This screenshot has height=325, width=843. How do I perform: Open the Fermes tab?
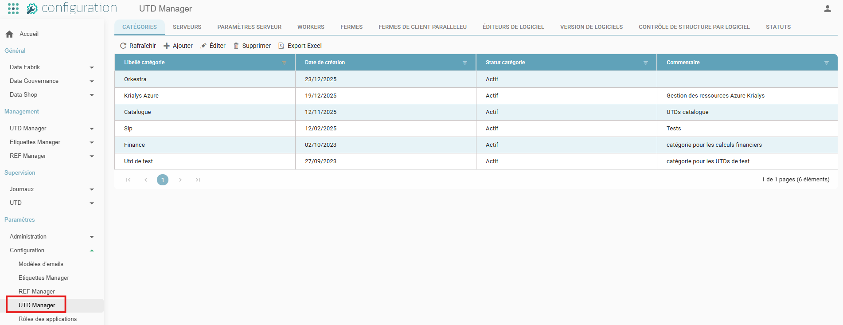tap(351, 27)
